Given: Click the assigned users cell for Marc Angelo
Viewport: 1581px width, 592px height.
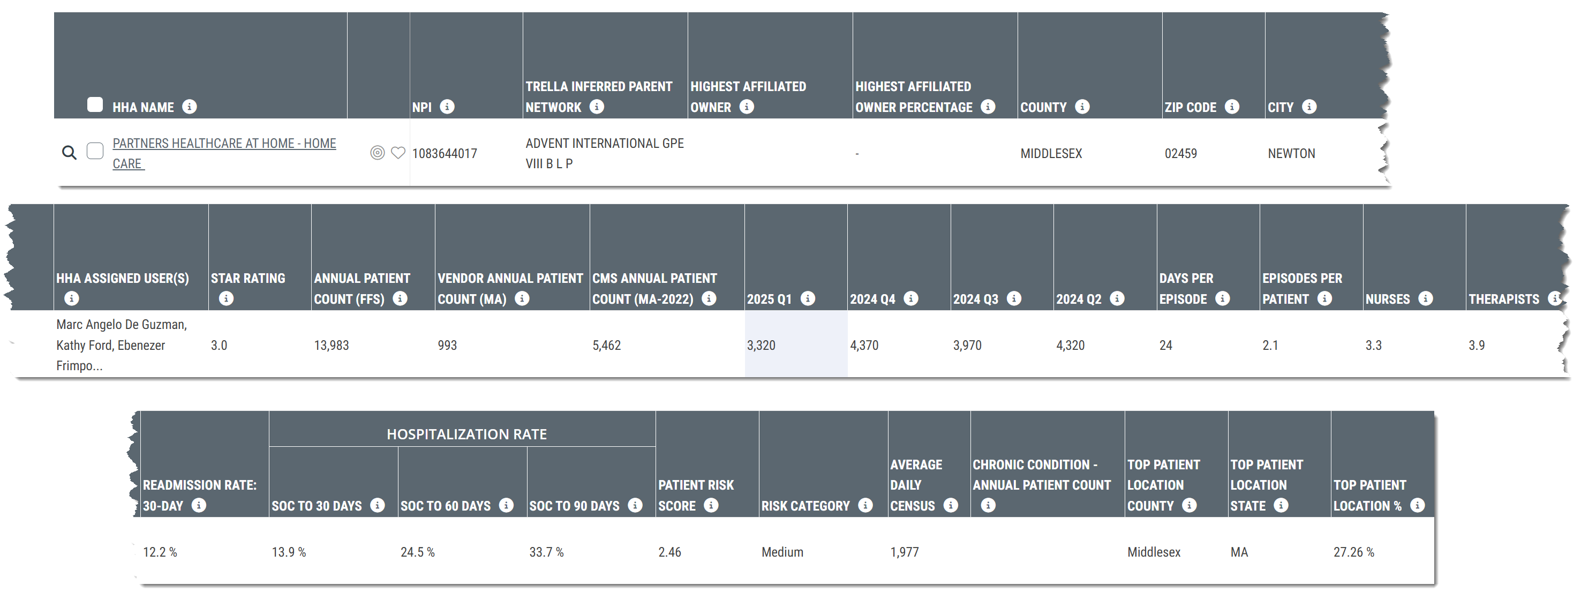Looking at the screenshot, I should click(122, 344).
